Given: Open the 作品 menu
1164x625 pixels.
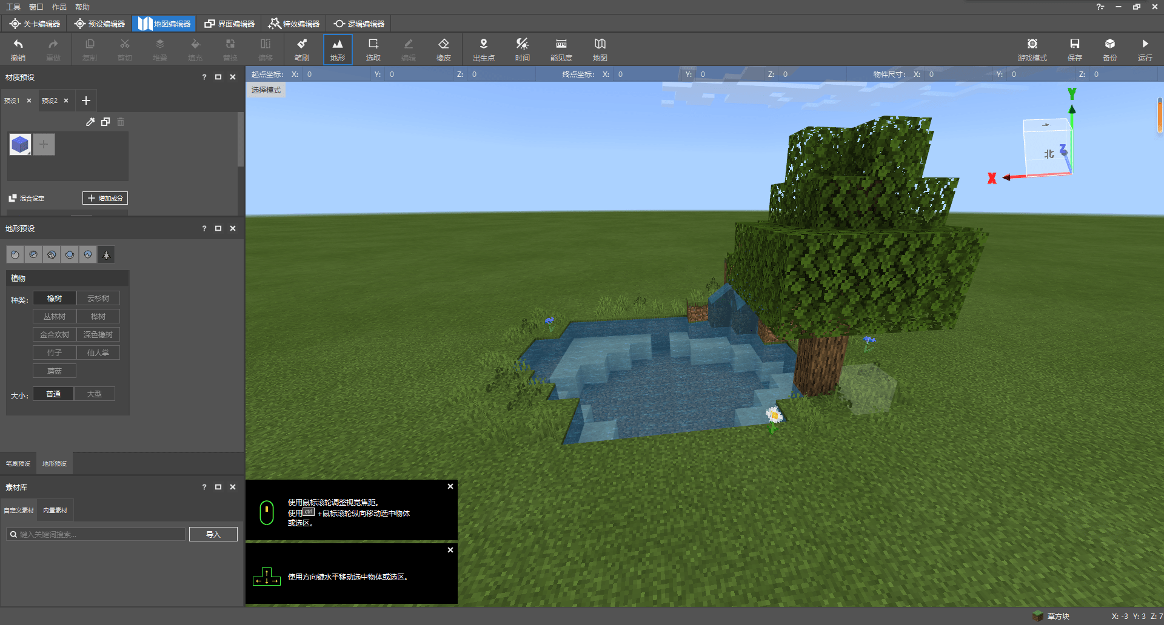Looking at the screenshot, I should pyautogui.click(x=59, y=7).
